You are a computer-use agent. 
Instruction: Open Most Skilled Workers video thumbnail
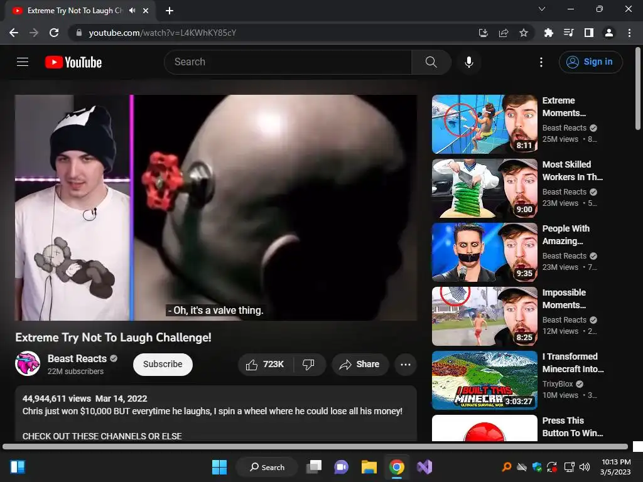(x=484, y=188)
